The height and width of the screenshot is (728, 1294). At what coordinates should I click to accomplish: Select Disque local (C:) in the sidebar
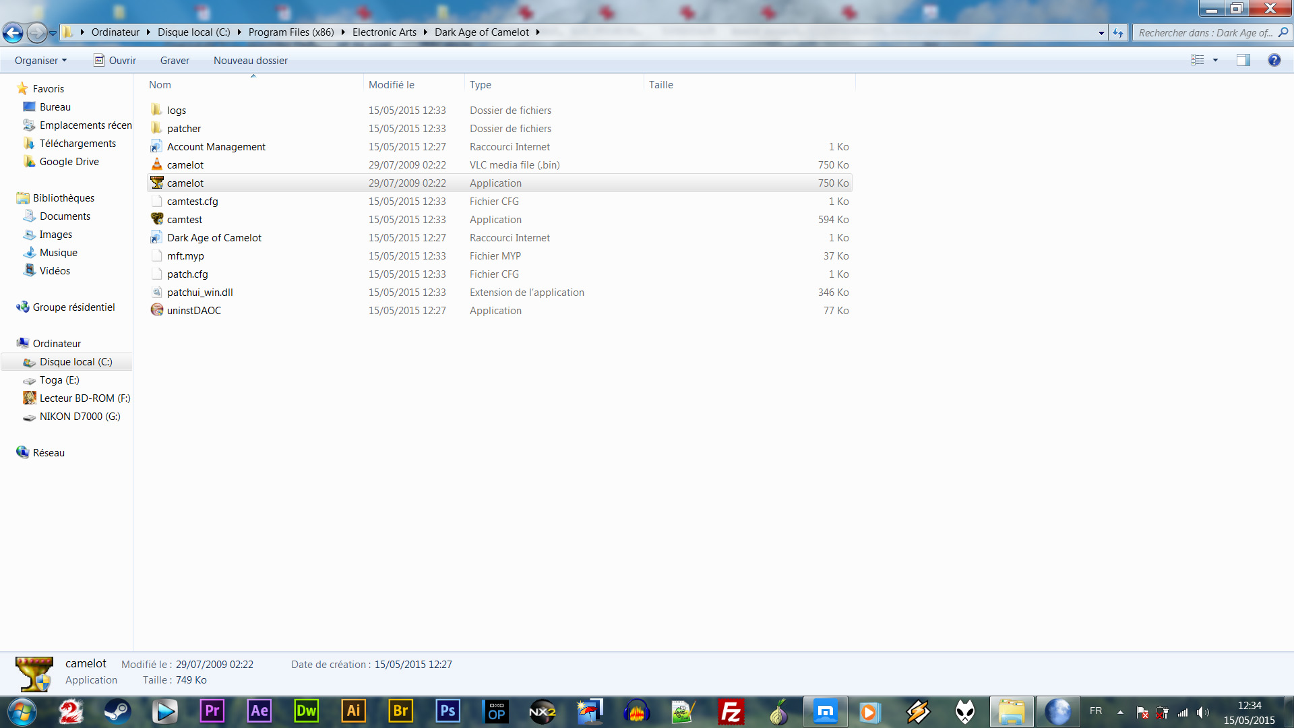coord(75,362)
